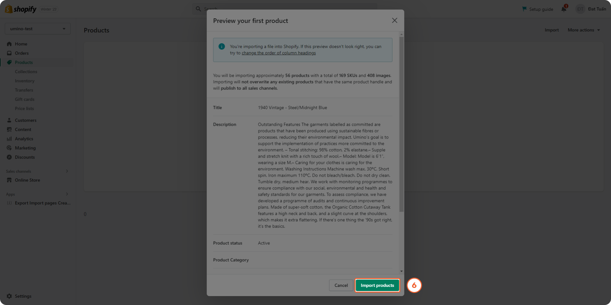The height and width of the screenshot is (305, 611).
Task: Open the Collections menu item
Action: [26, 72]
